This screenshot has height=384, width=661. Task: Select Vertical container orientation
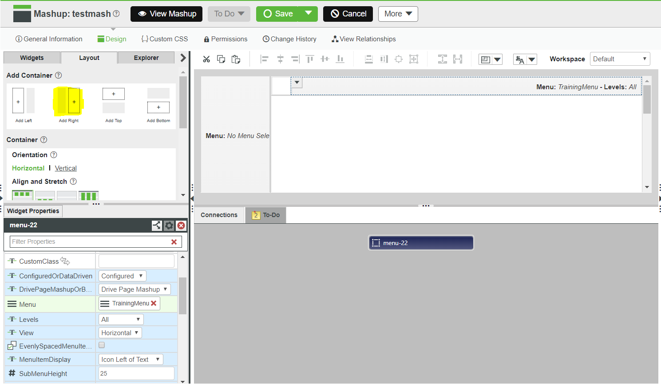click(x=66, y=168)
